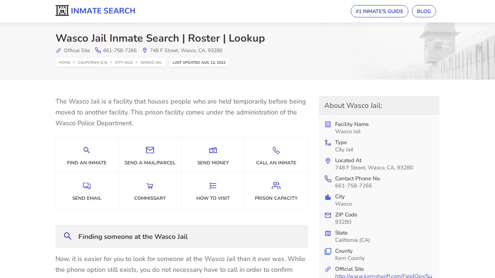
Task: Click the phone icon beside 661-758-7266 in header
Action: point(98,50)
